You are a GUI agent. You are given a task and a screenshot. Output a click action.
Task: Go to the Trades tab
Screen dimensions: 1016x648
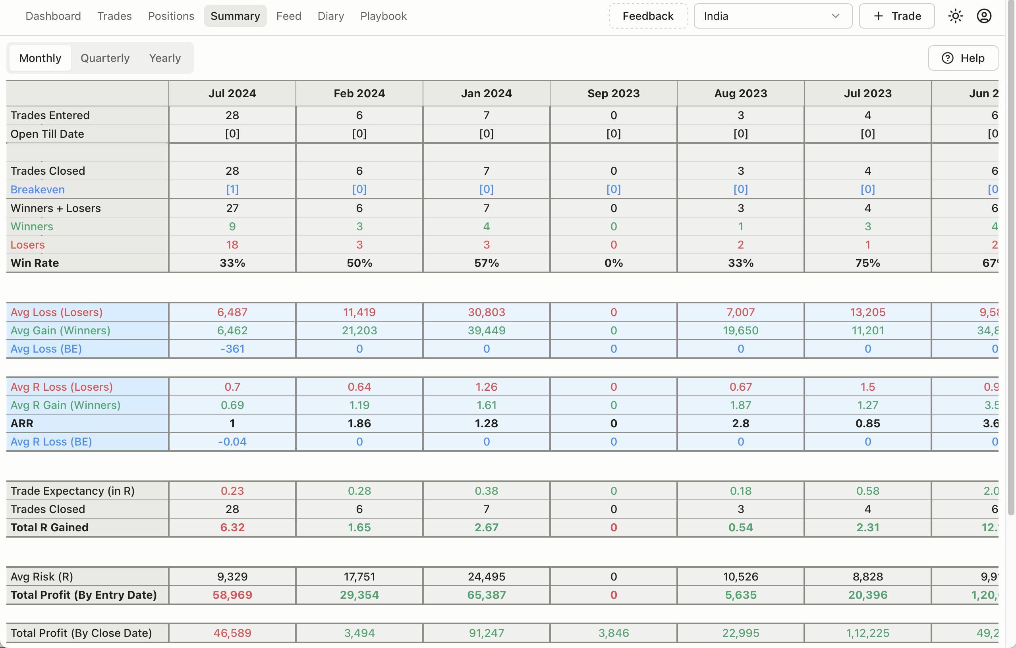click(114, 16)
